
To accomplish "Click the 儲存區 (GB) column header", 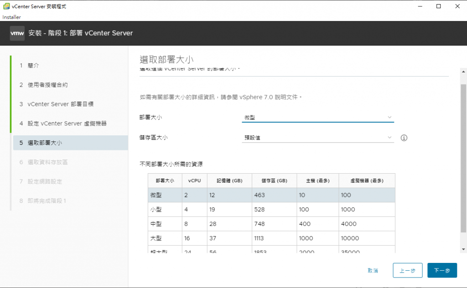I will pos(274,180).
